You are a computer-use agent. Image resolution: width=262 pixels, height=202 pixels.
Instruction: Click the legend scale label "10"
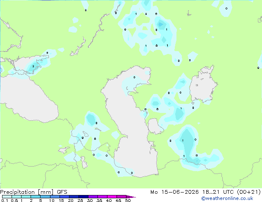click(52, 200)
